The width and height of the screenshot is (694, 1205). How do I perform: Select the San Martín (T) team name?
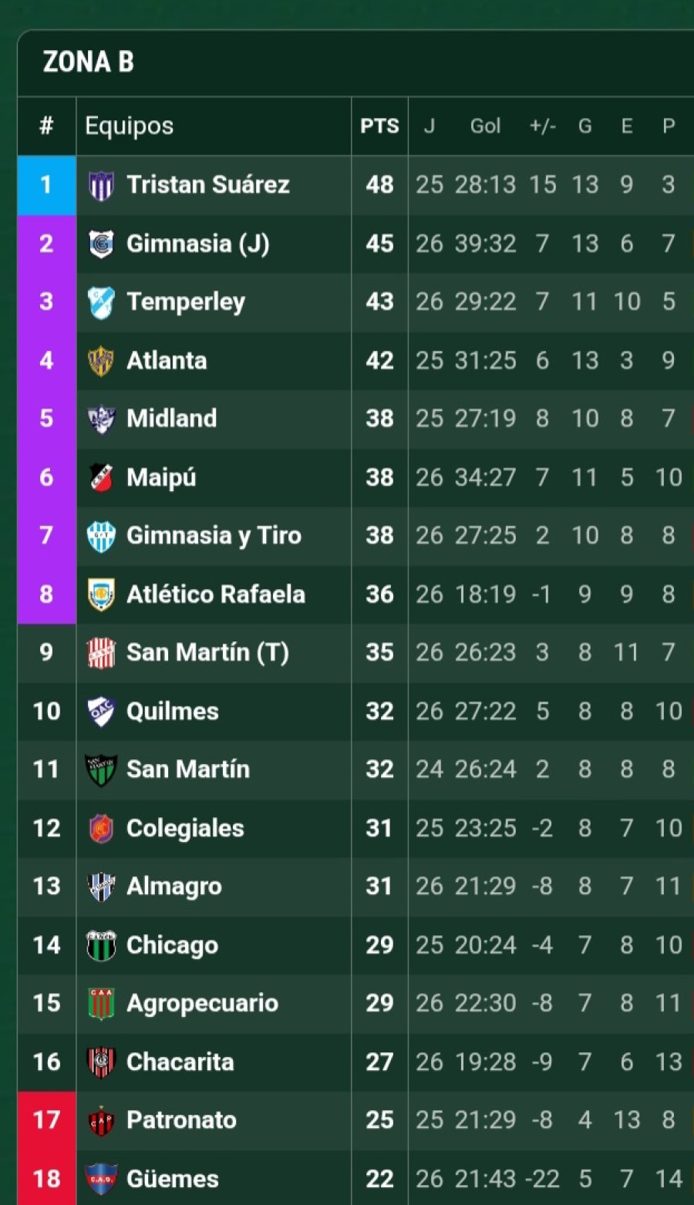click(x=207, y=652)
